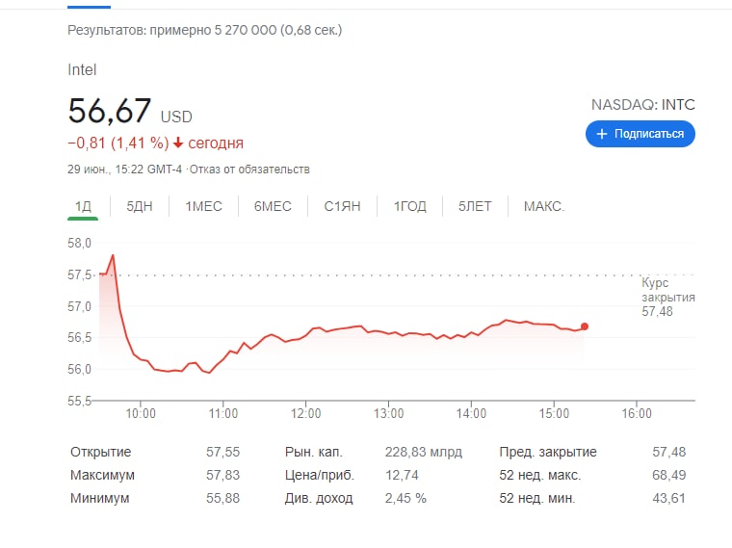Click the 10:00 time axis label
This screenshot has width=732, height=548.
click(x=141, y=413)
